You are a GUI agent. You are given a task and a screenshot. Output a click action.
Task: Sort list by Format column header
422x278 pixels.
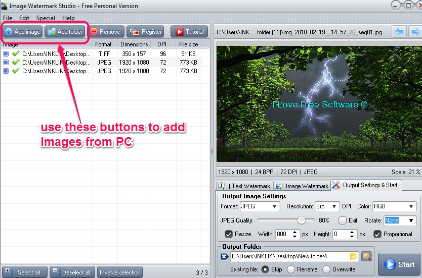[x=104, y=44]
